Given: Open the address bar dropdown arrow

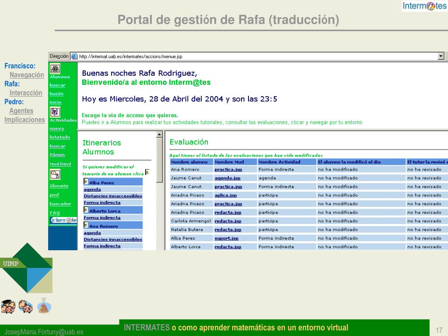Looking at the screenshot, I should pos(441,56).
